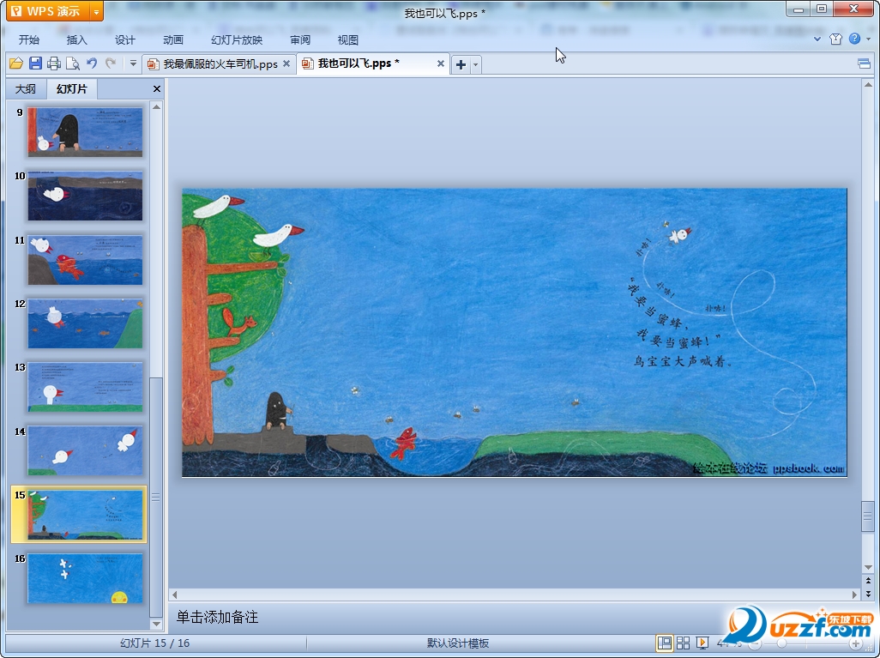The width and height of the screenshot is (880, 658).
Task: Redo the last undone action
Action: (111, 63)
